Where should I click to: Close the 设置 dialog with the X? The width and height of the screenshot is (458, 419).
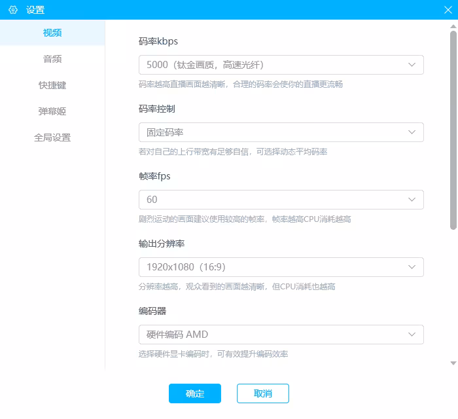click(x=448, y=10)
